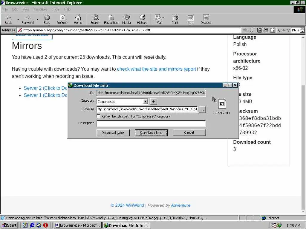Click the Quality down arrow
Viewport: 306px width, 229px height.
click(302, 31)
